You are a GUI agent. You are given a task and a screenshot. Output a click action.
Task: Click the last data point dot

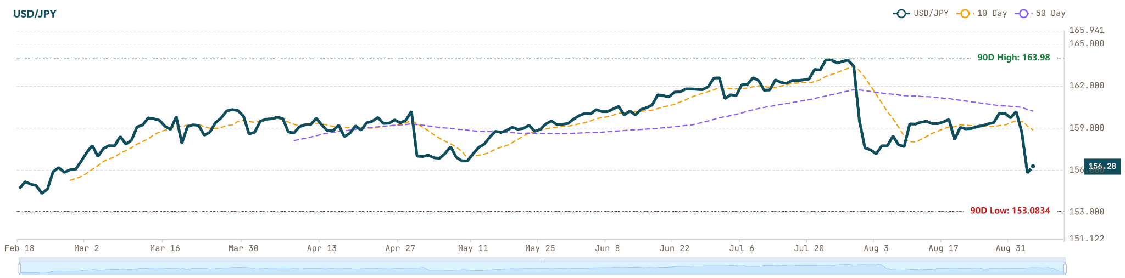(x=1033, y=166)
